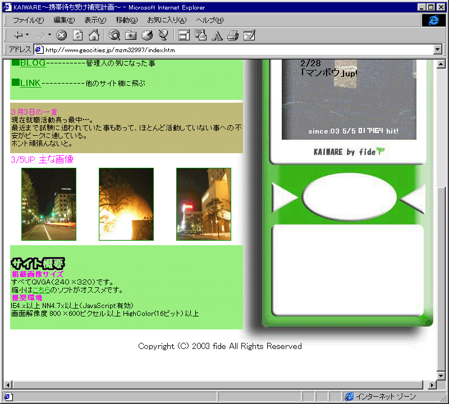This screenshot has height=404, width=449.
Task: Open the Back button history dropdown arrow
Action: coord(27,35)
